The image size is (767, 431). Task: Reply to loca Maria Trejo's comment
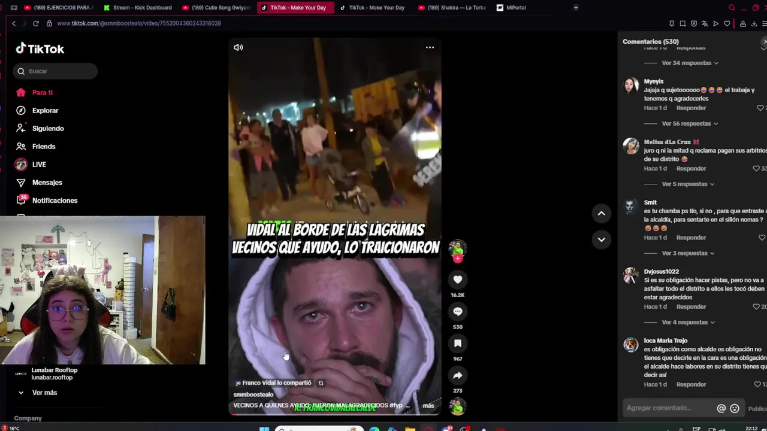pos(691,384)
